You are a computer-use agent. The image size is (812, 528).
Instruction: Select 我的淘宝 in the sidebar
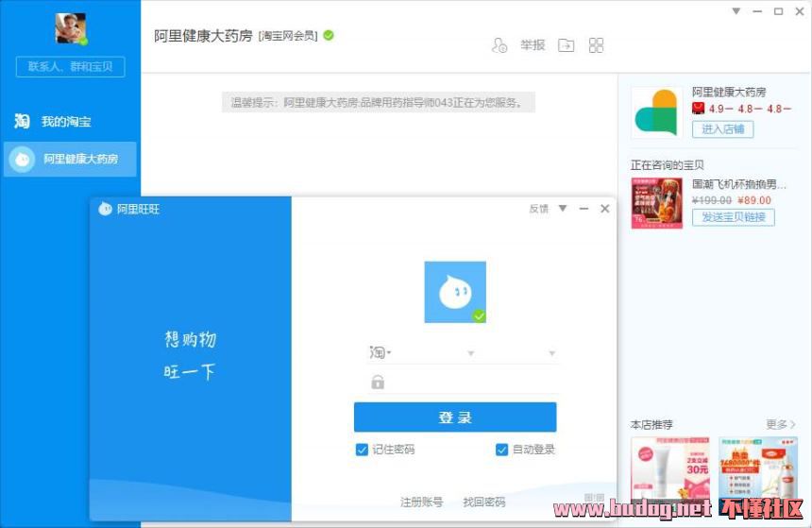65,122
